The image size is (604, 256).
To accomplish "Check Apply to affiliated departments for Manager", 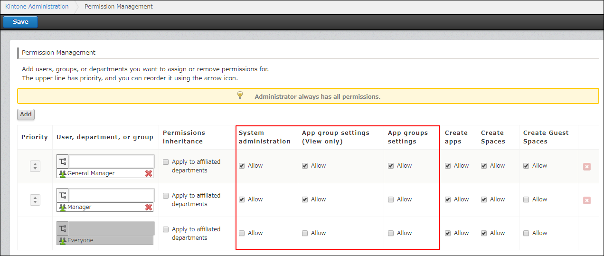I will 166,196.
